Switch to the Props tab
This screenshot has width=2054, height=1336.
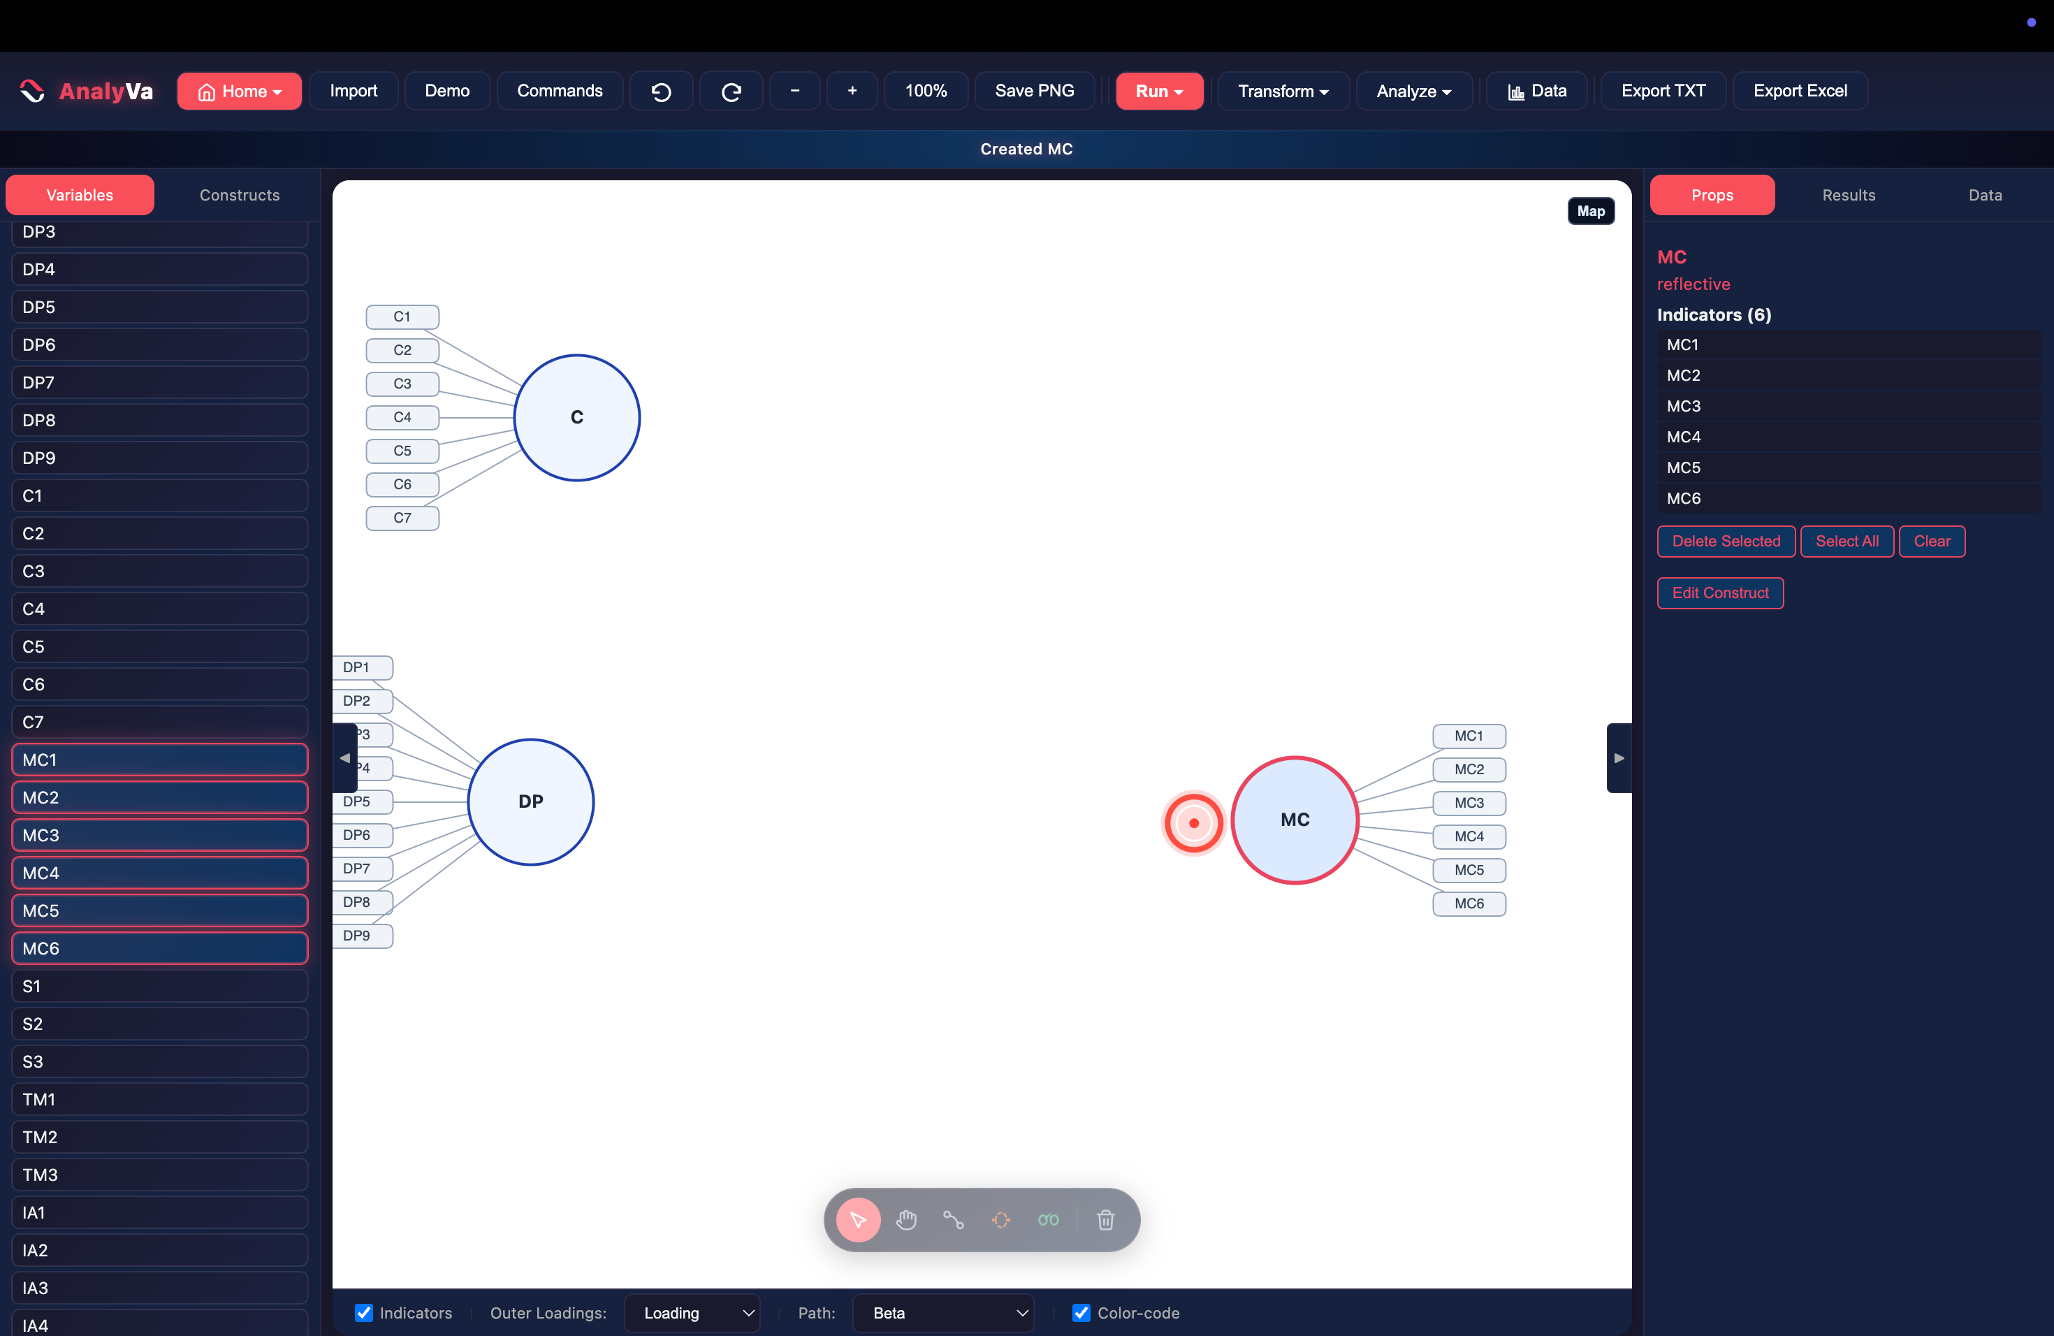pos(1712,195)
